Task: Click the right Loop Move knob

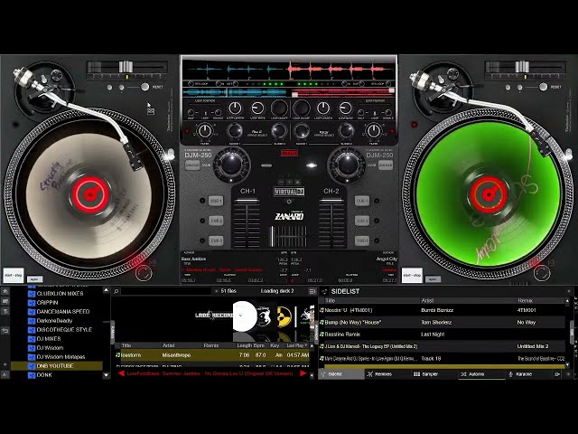Action: (345, 108)
